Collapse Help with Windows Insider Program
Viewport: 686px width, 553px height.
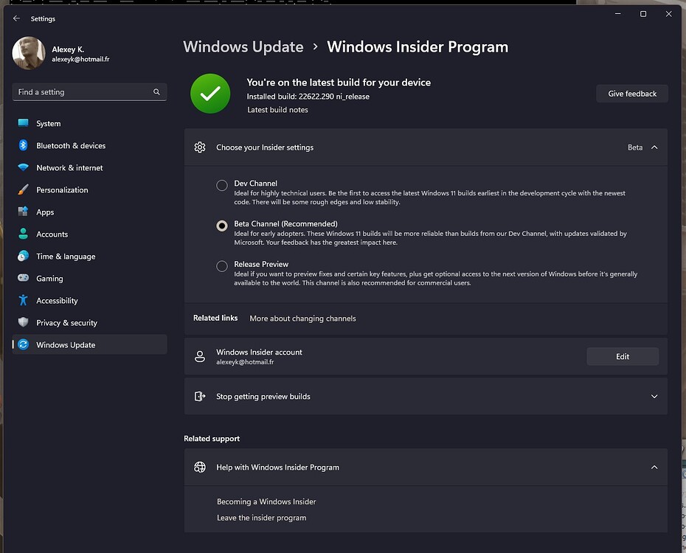click(x=654, y=467)
